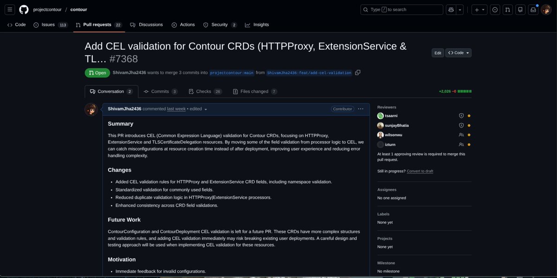Click tsaarni's code owner shield icon
The height and width of the screenshot is (278, 557).
coord(461,116)
